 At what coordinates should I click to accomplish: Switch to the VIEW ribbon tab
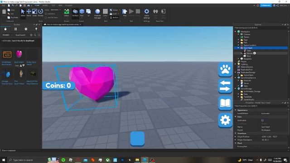click(60, 5)
